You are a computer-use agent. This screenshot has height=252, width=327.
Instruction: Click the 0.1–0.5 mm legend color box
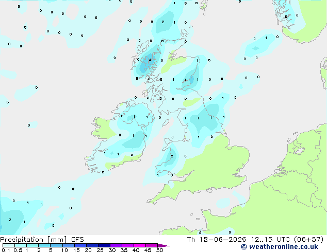pos(9,245)
